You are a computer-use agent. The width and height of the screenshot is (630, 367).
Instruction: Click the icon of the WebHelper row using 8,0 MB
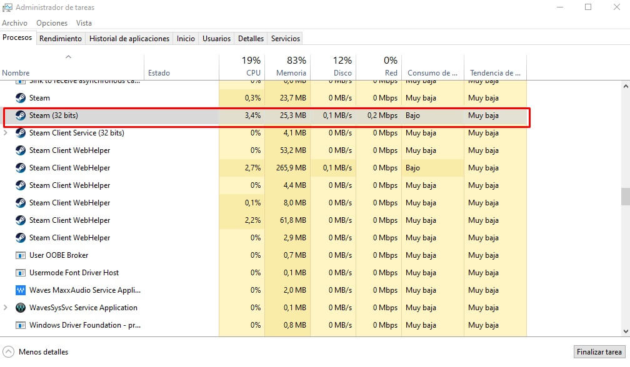(21, 203)
